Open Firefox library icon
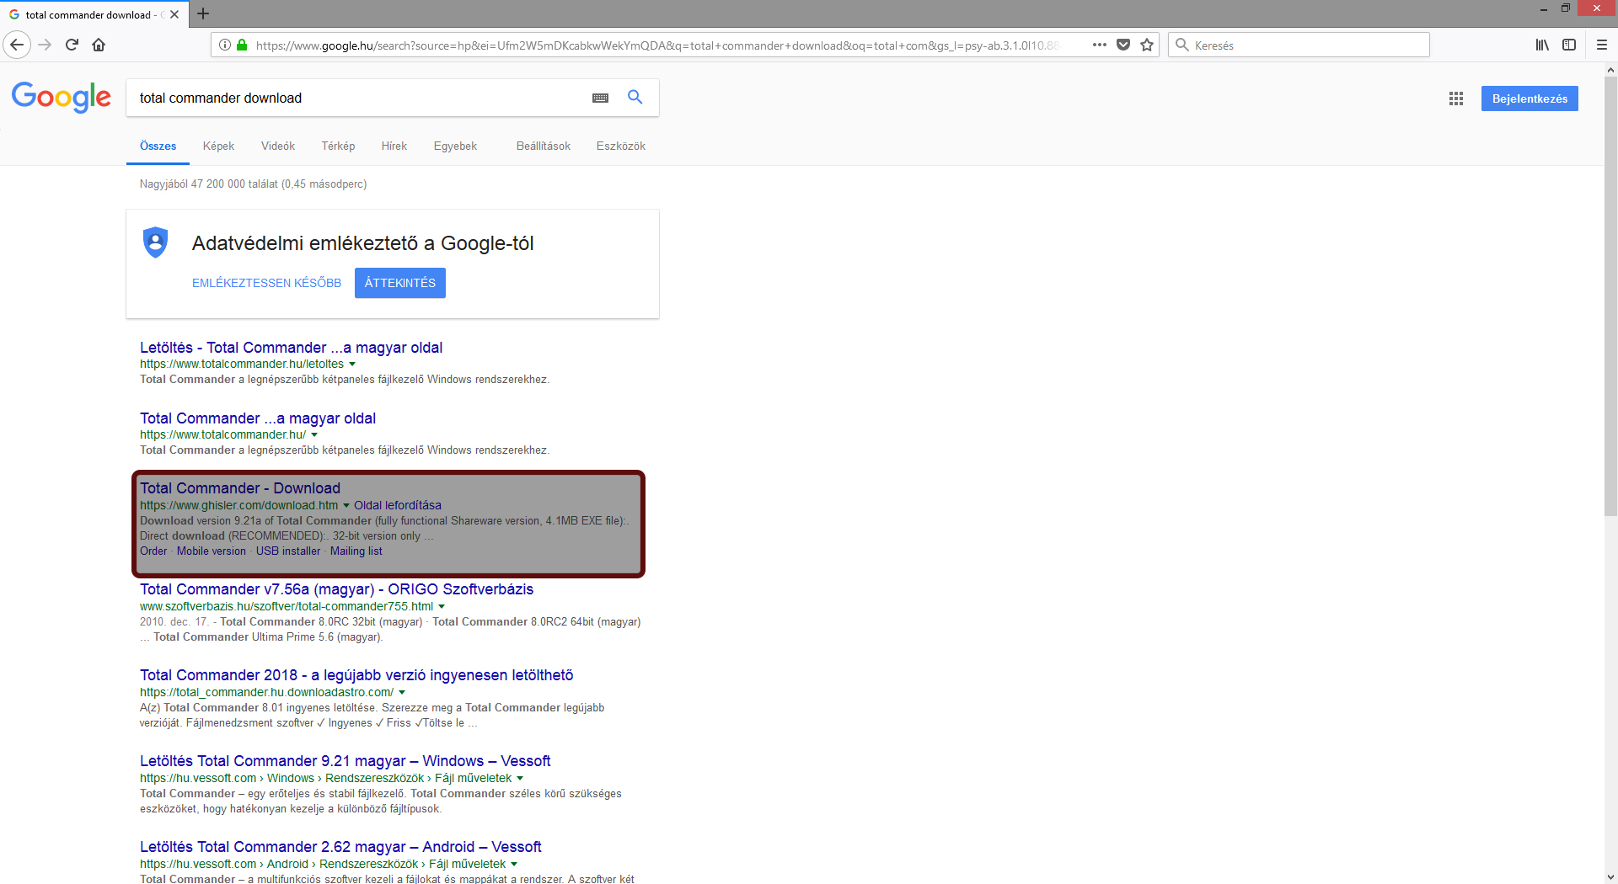 coord(1541,45)
